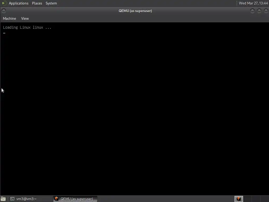Viewport: 269px width, 202px height.
Task: Open the Places menu
Action: [x=37, y=3]
